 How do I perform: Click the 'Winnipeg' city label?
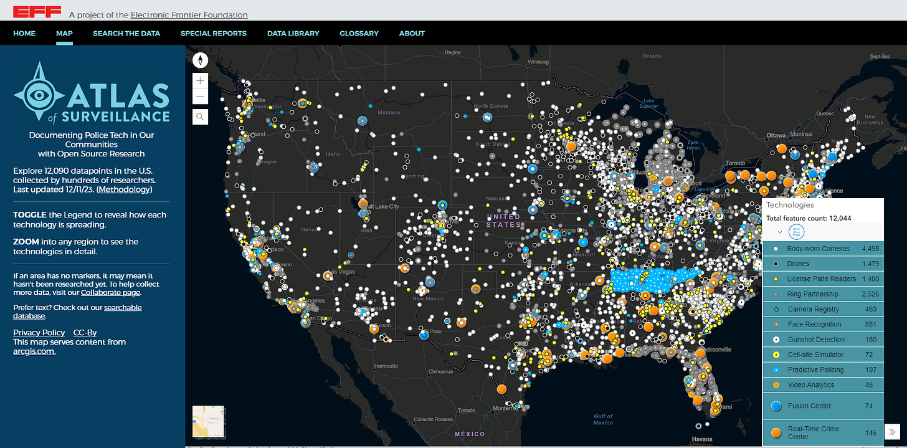pos(537,62)
